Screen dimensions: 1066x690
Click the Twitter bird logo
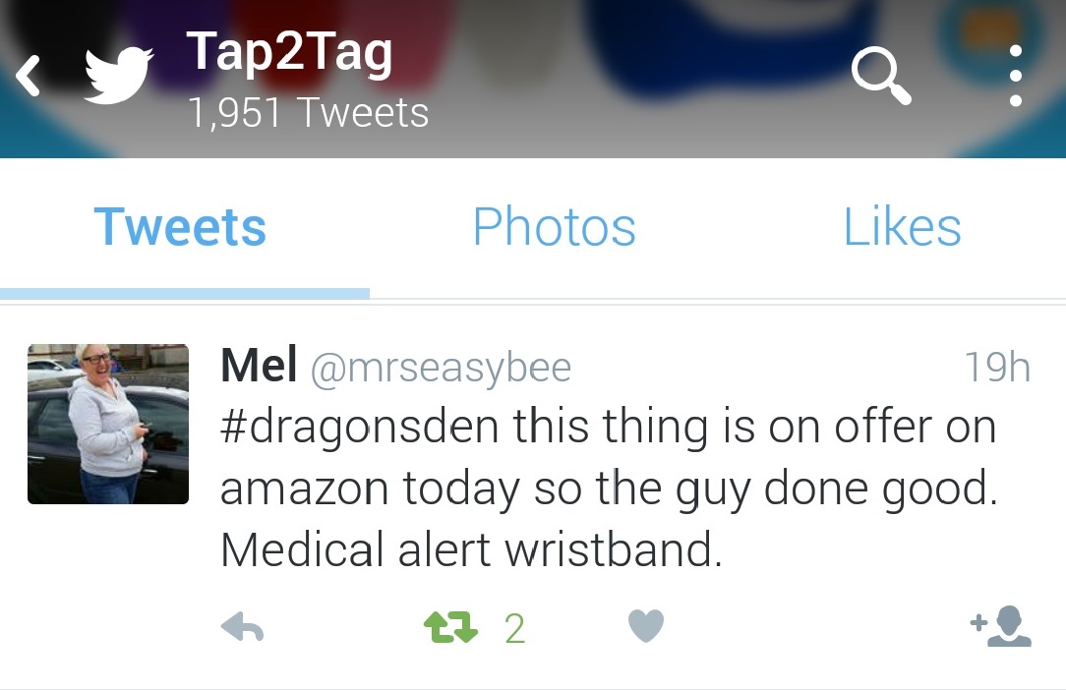[x=118, y=76]
